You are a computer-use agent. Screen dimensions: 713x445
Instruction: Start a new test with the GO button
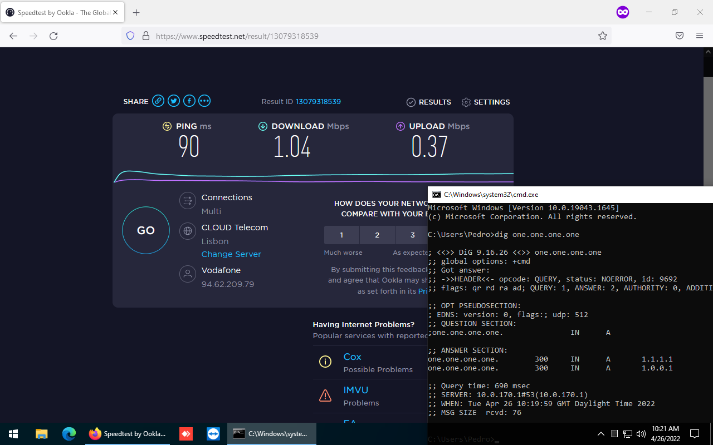tap(145, 230)
